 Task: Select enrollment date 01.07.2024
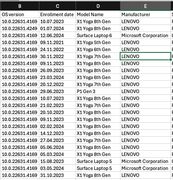[58, 28]
